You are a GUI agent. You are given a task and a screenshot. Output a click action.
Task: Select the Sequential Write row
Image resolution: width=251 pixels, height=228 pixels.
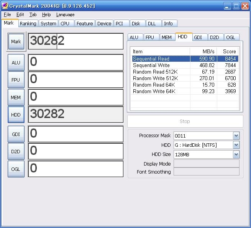(x=185, y=65)
